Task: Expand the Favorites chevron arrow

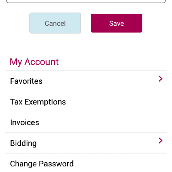Action: pos(160,79)
